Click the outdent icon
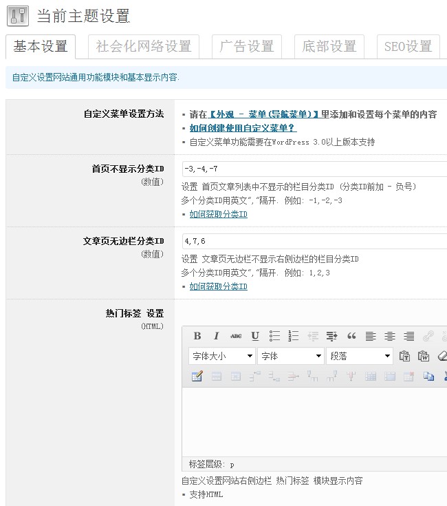The height and width of the screenshot is (506, 447). (313, 336)
